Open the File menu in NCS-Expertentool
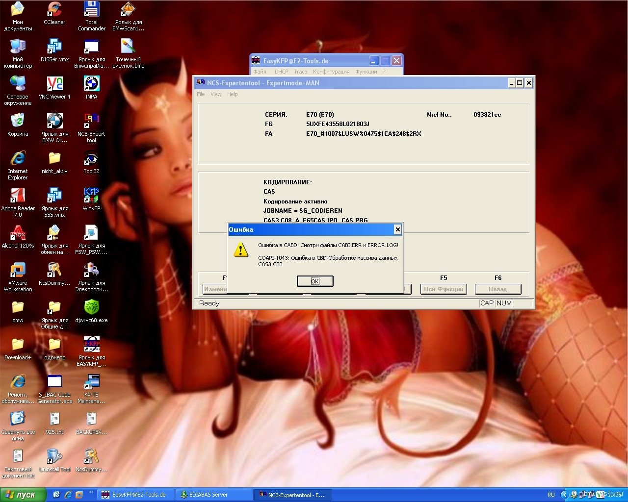The height and width of the screenshot is (502, 628). 201,94
